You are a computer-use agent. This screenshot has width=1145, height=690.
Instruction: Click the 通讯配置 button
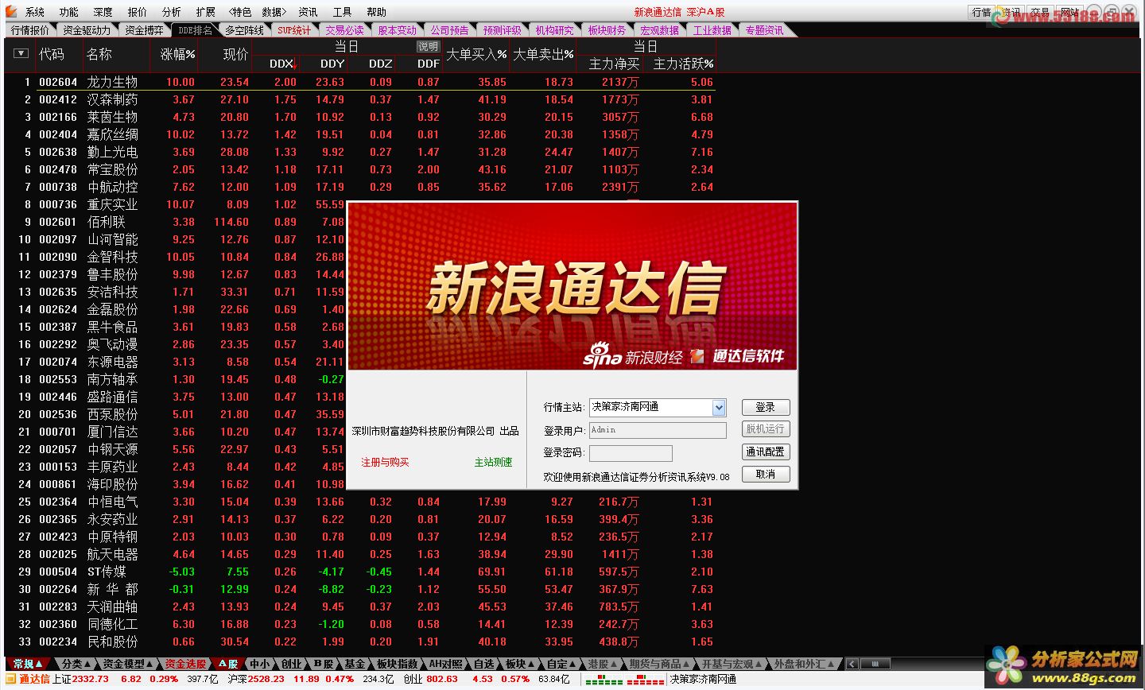tap(766, 452)
